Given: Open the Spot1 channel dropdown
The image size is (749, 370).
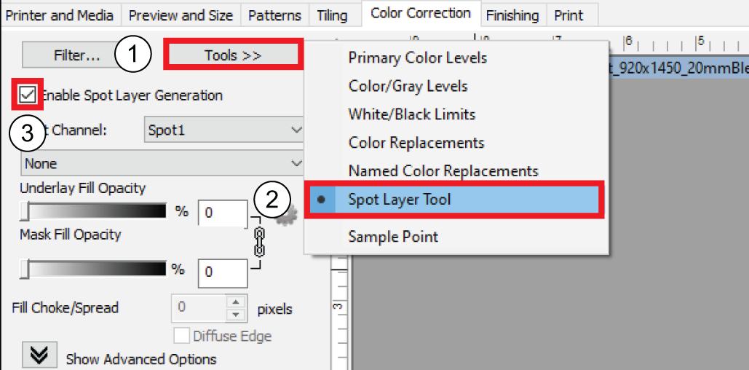Looking at the screenshot, I should tap(224, 130).
